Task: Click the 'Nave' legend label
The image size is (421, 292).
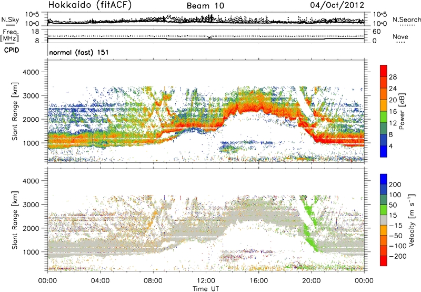Action: pyautogui.click(x=400, y=36)
